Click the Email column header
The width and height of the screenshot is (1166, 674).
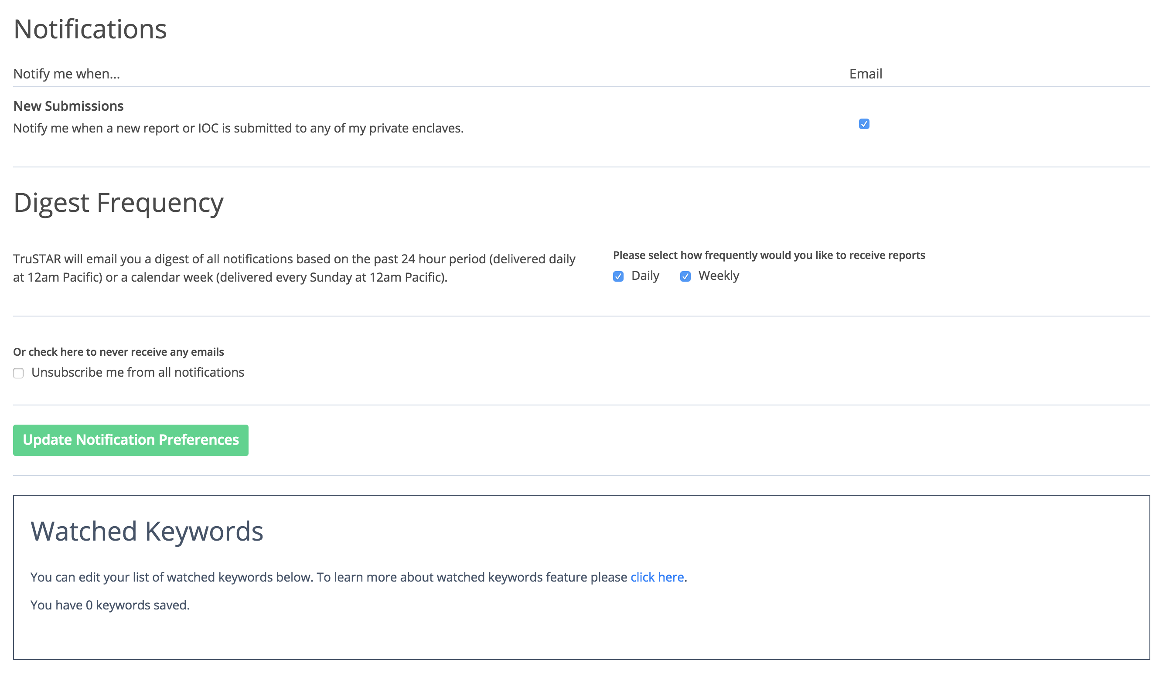pos(866,74)
